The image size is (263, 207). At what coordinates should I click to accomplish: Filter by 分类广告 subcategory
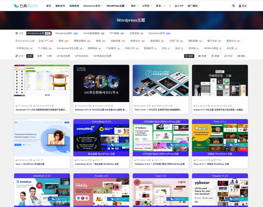click(176, 41)
